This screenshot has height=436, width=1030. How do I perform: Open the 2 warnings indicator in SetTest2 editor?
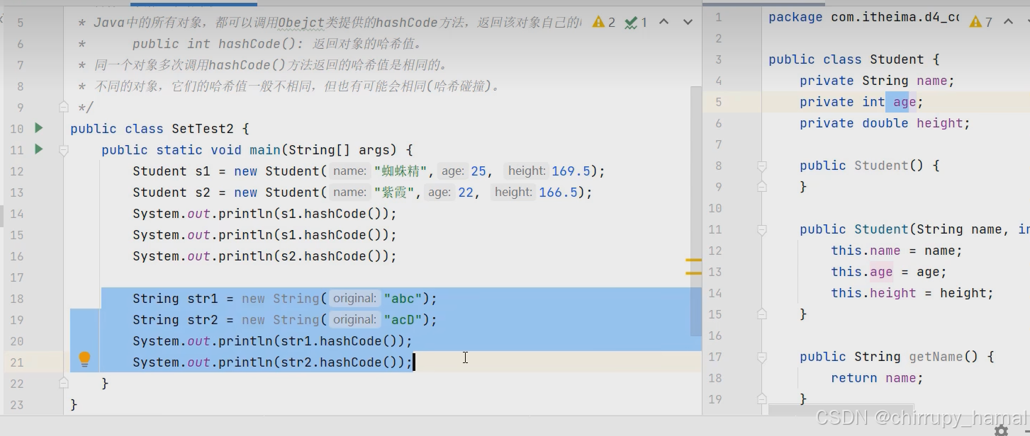click(603, 22)
